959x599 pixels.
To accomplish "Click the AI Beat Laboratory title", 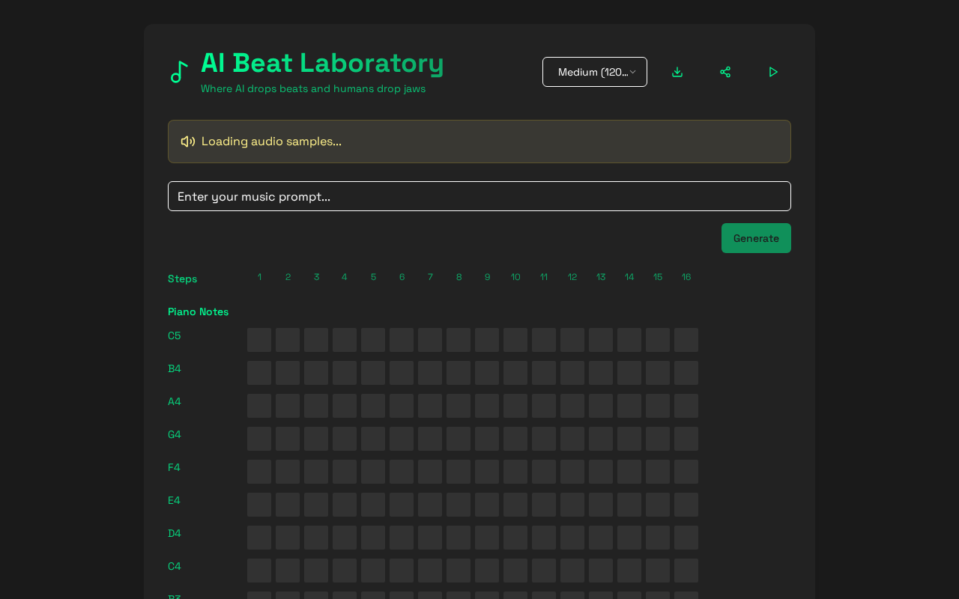I will tap(322, 63).
